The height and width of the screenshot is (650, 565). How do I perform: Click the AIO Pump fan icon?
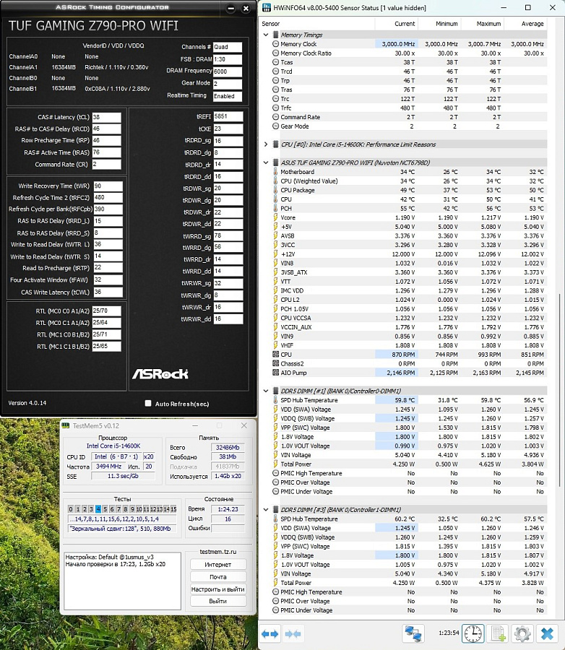coord(275,373)
